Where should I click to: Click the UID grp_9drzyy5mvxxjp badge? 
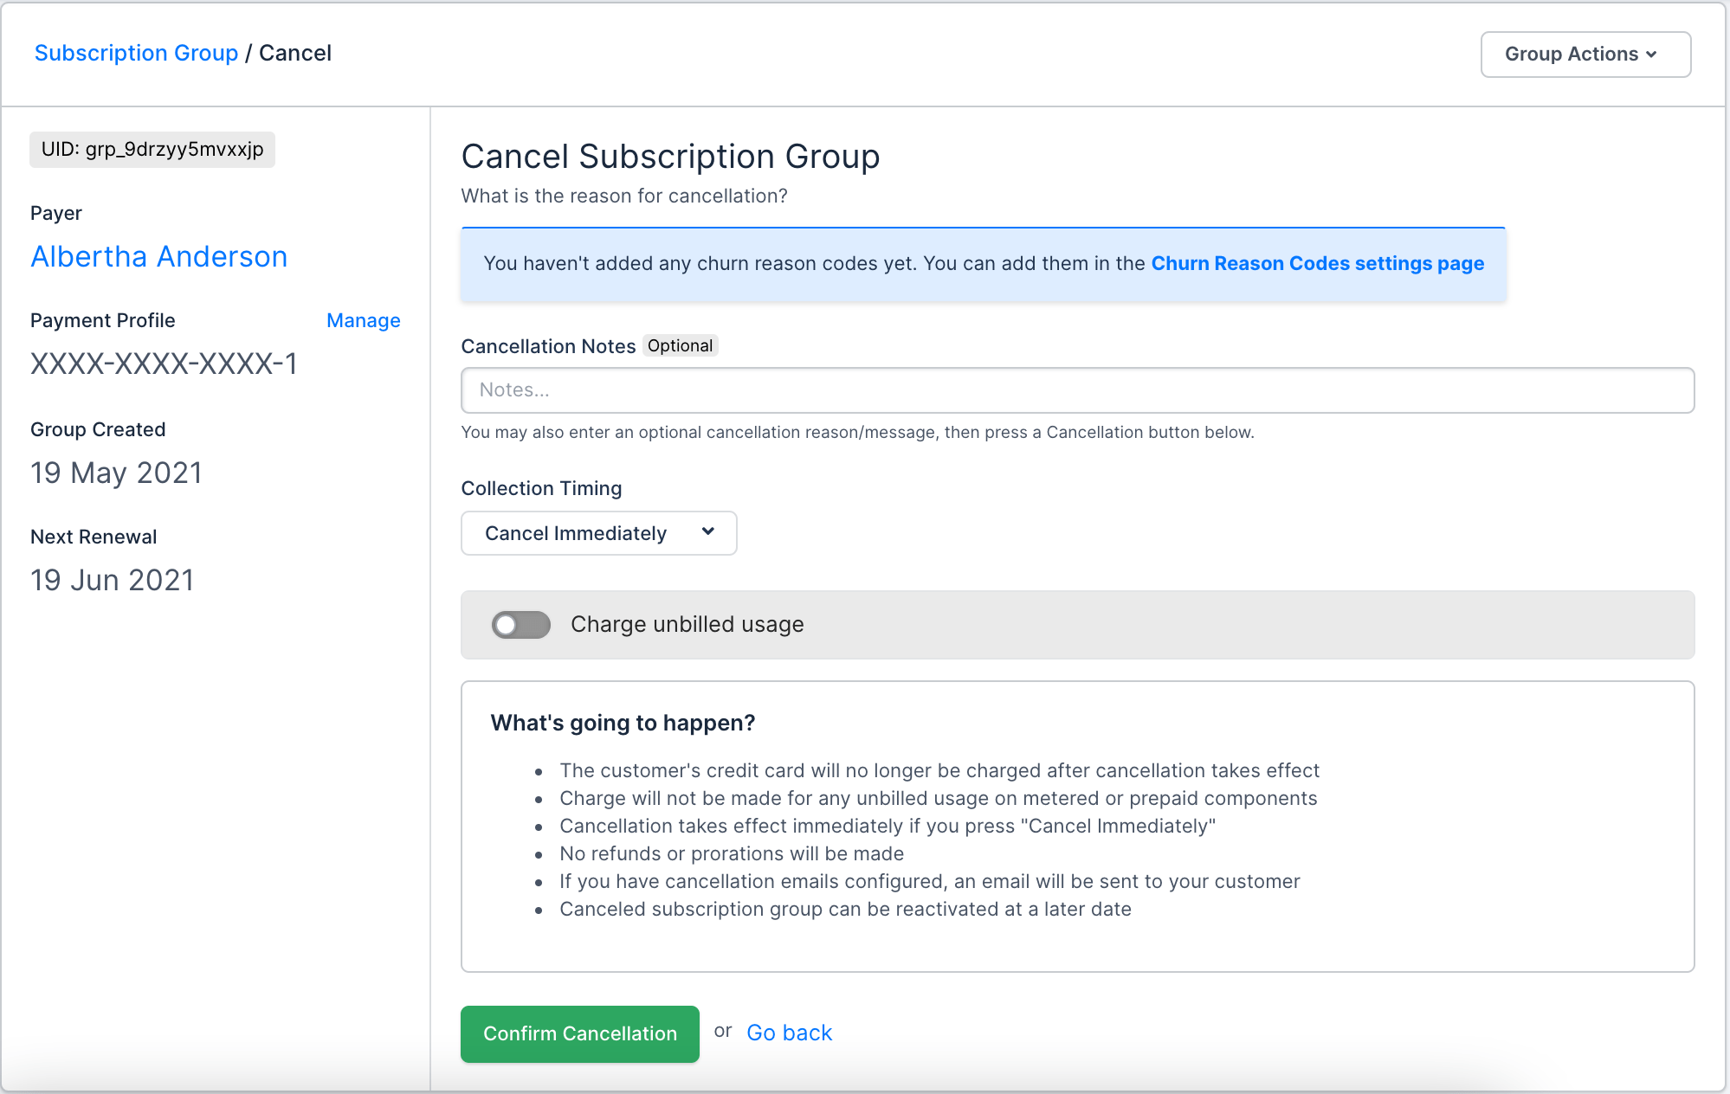pyautogui.click(x=152, y=150)
